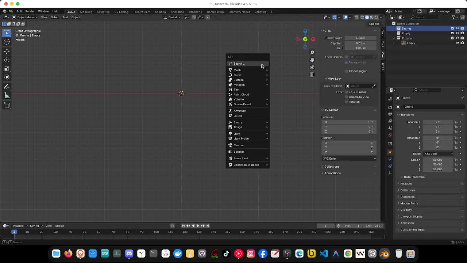This screenshot has width=467, height=263.
Task: Enable the Render Region checkbox
Action: point(346,71)
